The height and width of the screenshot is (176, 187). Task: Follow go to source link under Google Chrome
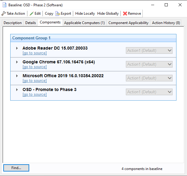[x=35, y=67]
